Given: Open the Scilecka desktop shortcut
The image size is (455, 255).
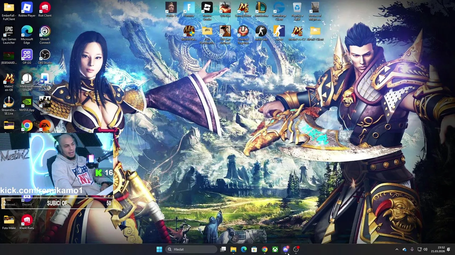Looking at the screenshot, I should (225, 10).
